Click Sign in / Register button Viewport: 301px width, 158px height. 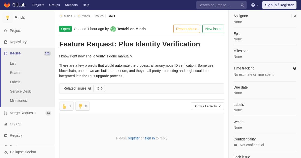(279, 5)
